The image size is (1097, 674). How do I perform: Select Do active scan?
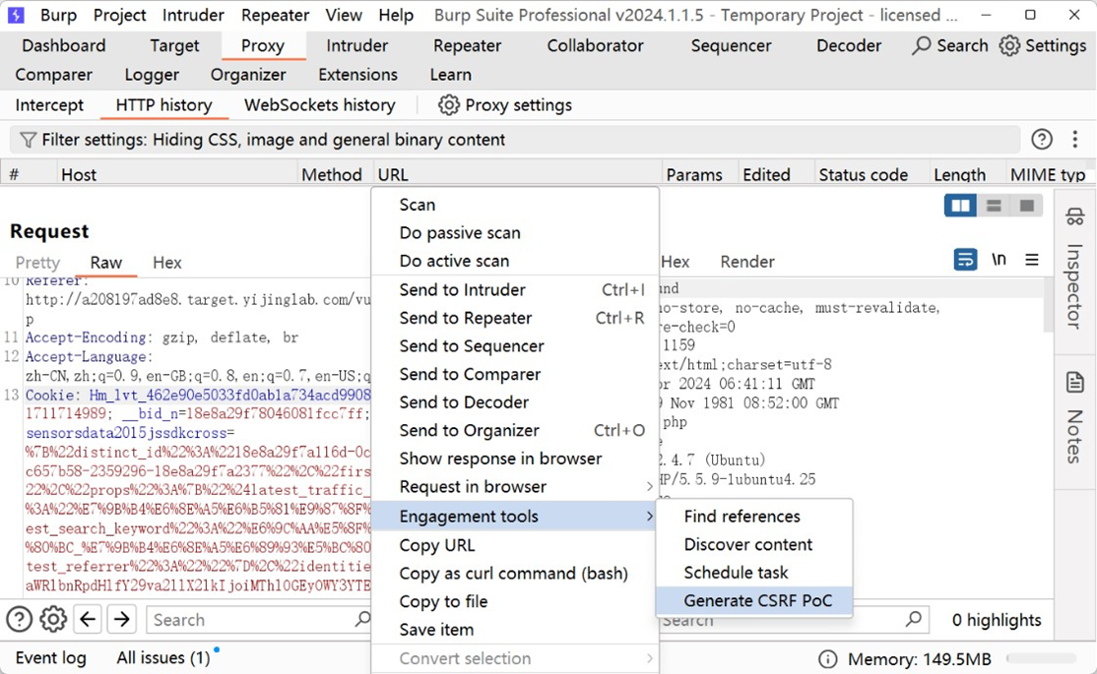[x=515, y=261]
